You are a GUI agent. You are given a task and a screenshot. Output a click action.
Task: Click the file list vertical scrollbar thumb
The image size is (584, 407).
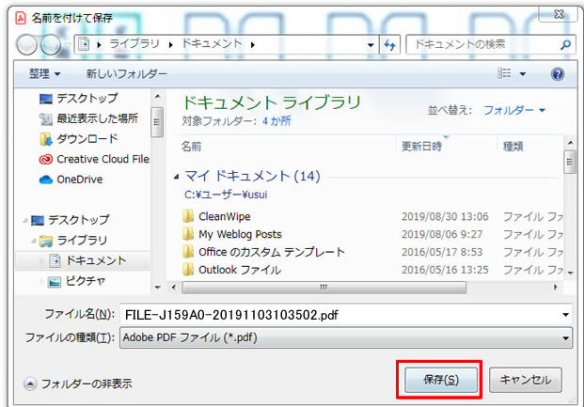(570, 162)
